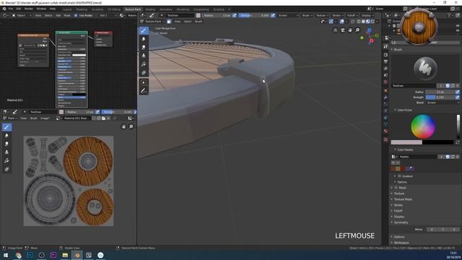Select the Smear tool in 3D viewport
The width and height of the screenshot is (462, 260).
point(144,47)
